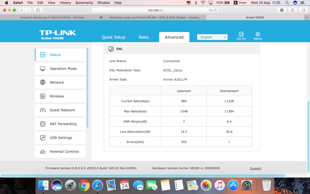
Task: Switch to the YouTube Incognito Adventures tab
Action: (52, 18)
